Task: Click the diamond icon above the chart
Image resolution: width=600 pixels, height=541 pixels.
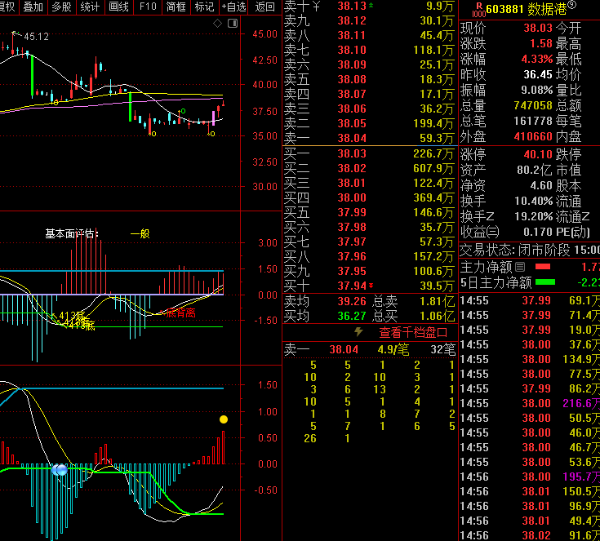Action: [x=217, y=24]
